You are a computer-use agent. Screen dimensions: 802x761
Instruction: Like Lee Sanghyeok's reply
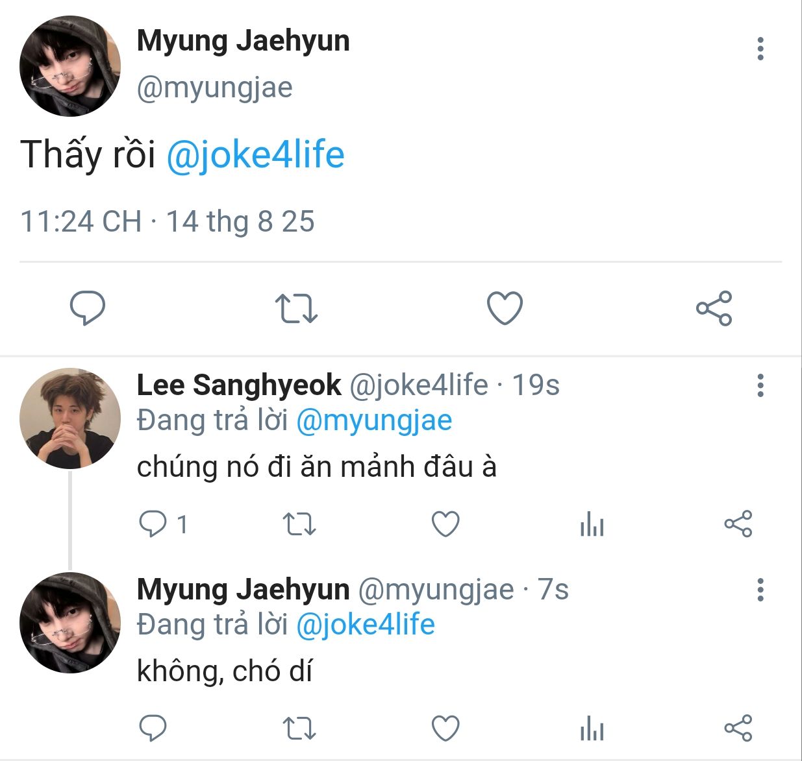click(x=445, y=524)
